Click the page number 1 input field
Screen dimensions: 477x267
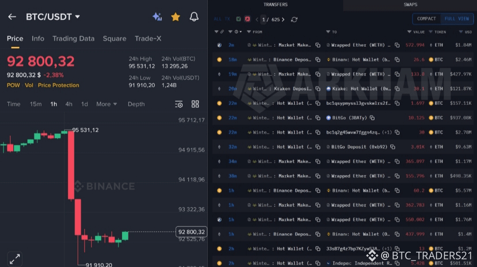(x=263, y=19)
